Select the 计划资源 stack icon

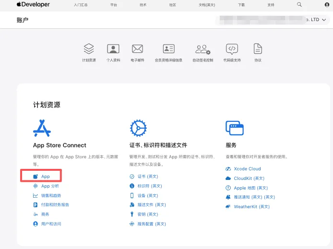coord(89,48)
